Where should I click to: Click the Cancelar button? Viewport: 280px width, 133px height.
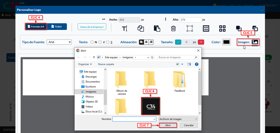[189, 125]
